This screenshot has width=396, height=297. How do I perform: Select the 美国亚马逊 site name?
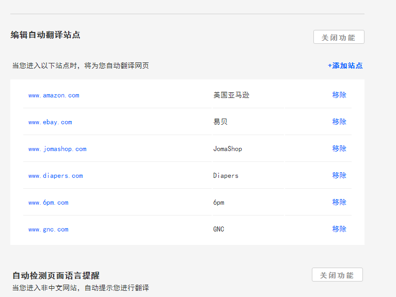pyautogui.click(x=231, y=95)
